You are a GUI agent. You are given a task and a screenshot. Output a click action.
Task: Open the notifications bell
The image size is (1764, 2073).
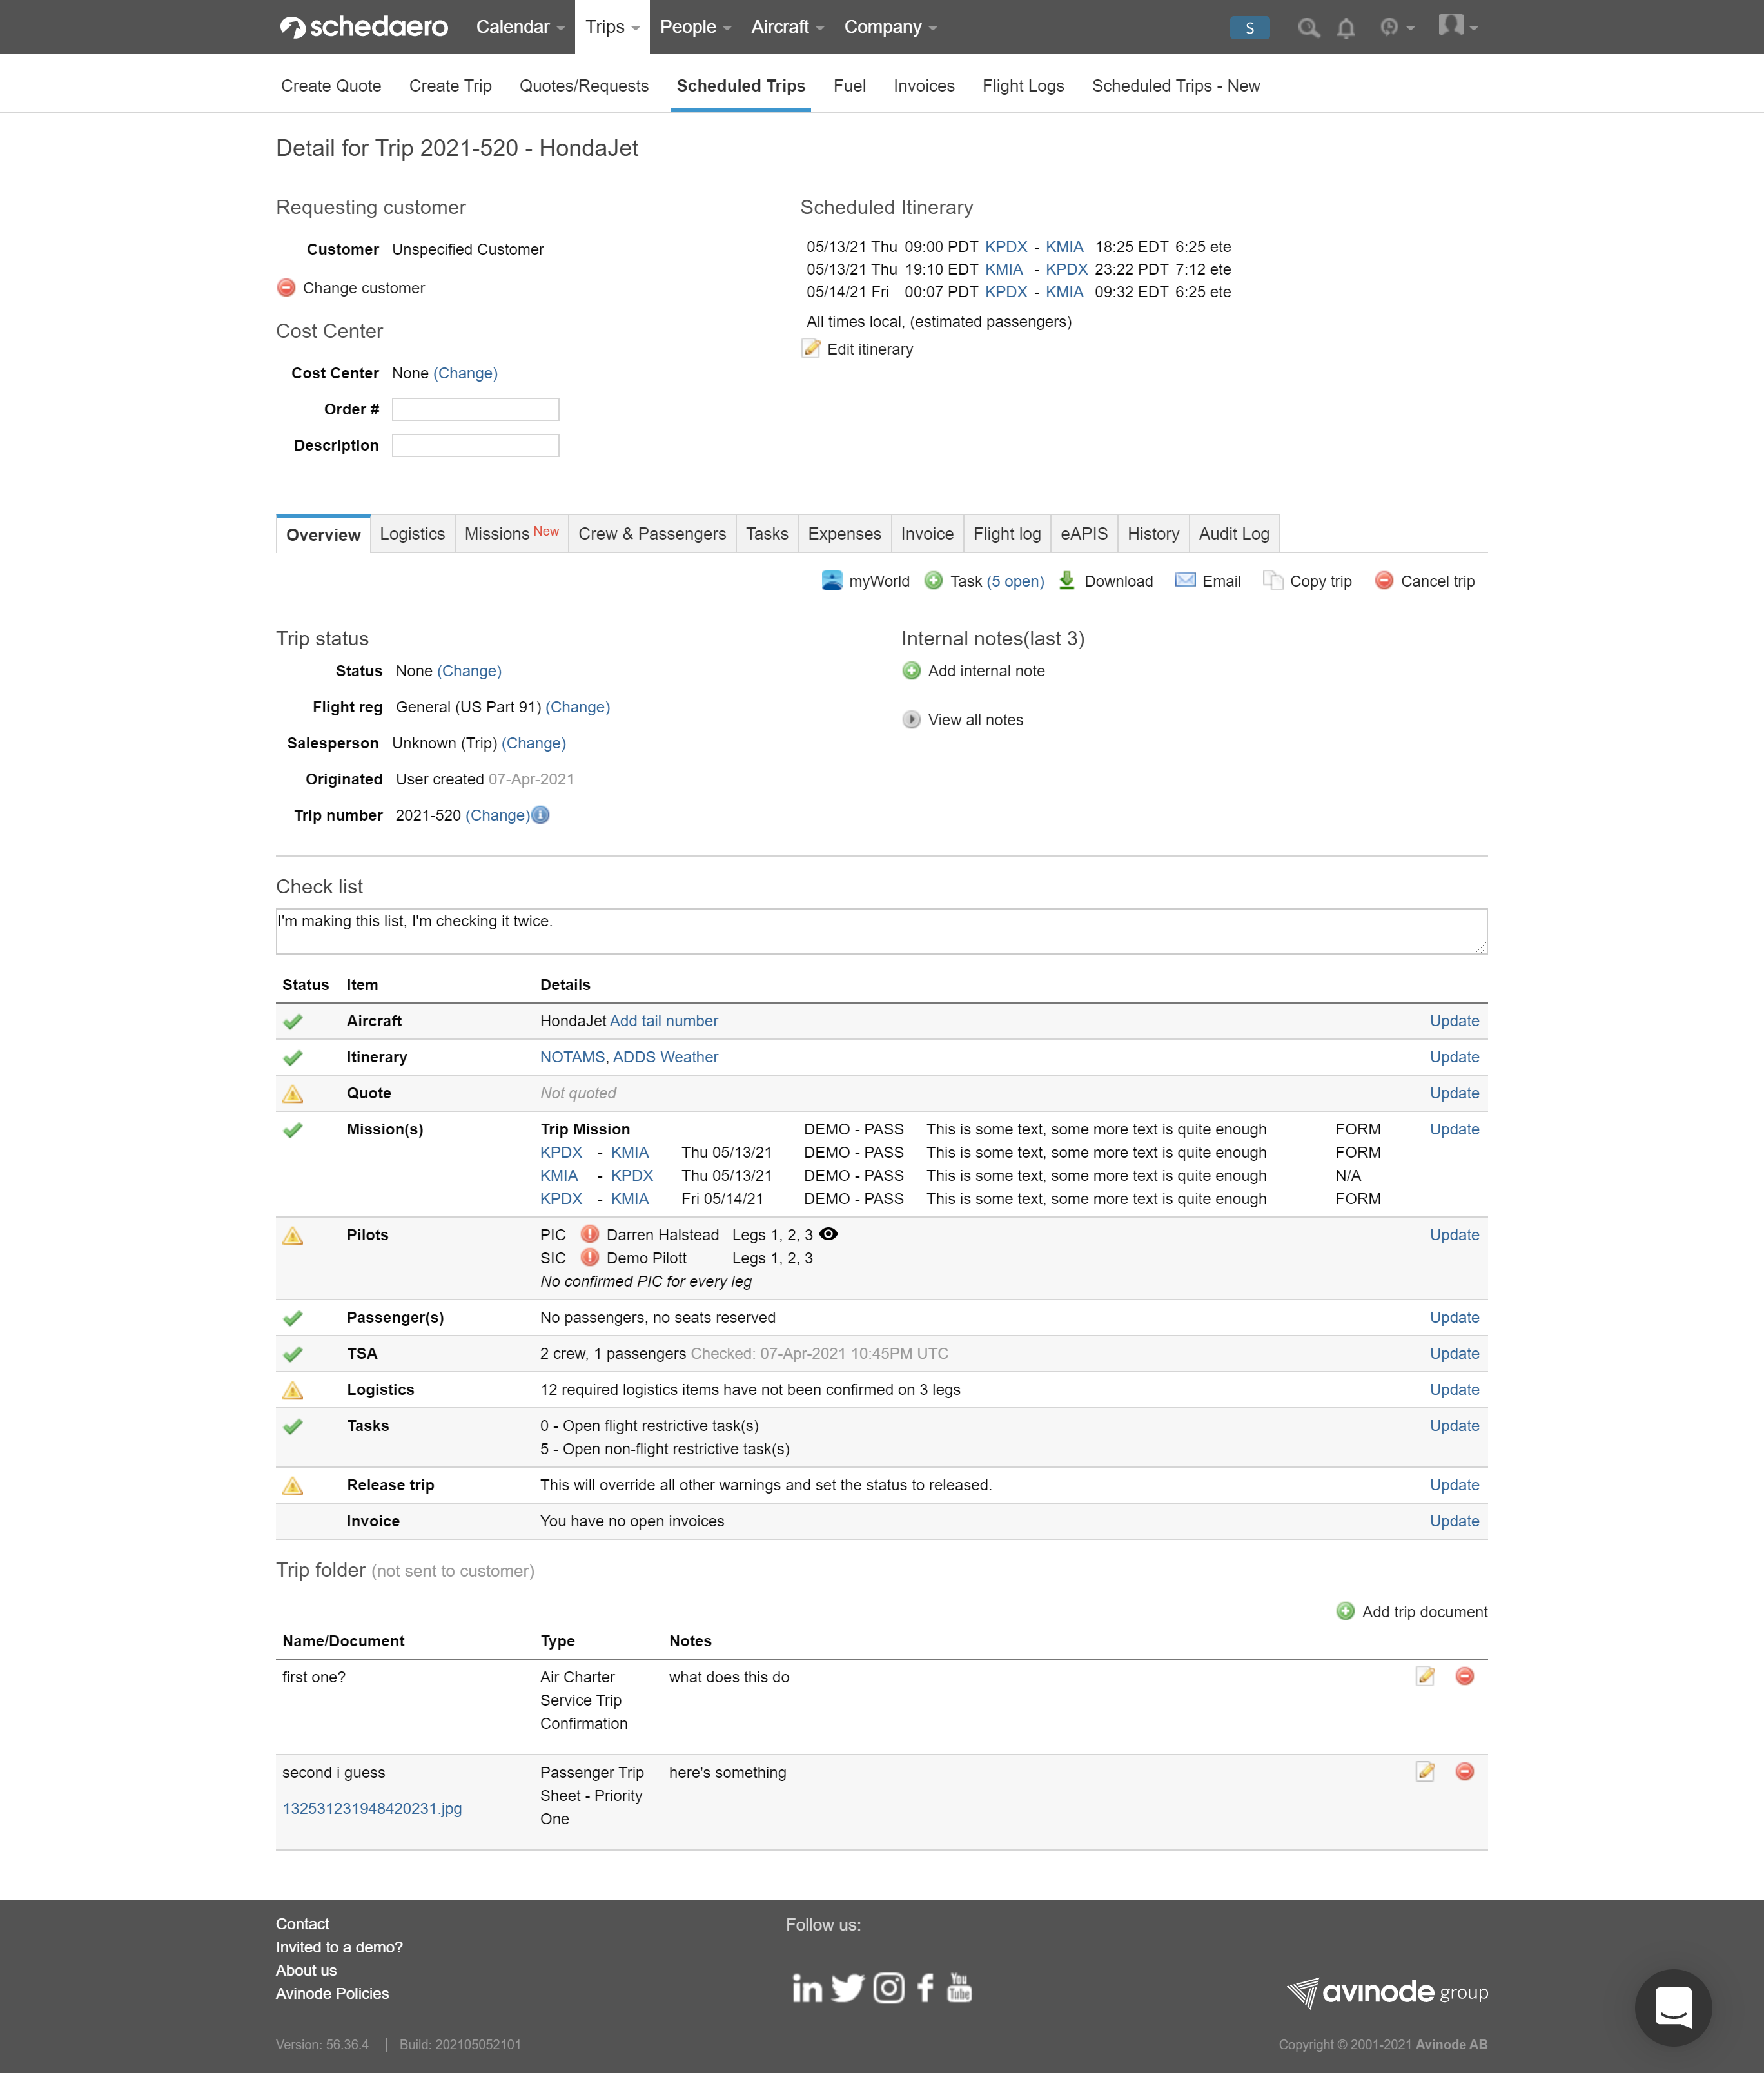coord(1345,27)
